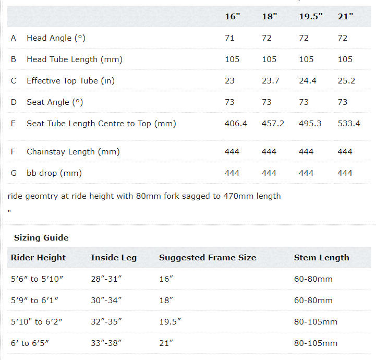Click the 533.4 seat tube length value
The height and width of the screenshot is (360, 376).
(x=349, y=124)
